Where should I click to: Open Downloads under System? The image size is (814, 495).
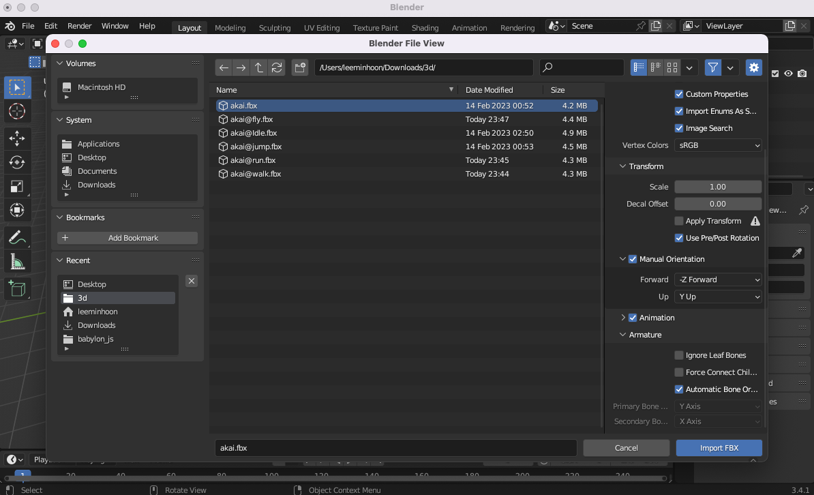[x=97, y=185]
